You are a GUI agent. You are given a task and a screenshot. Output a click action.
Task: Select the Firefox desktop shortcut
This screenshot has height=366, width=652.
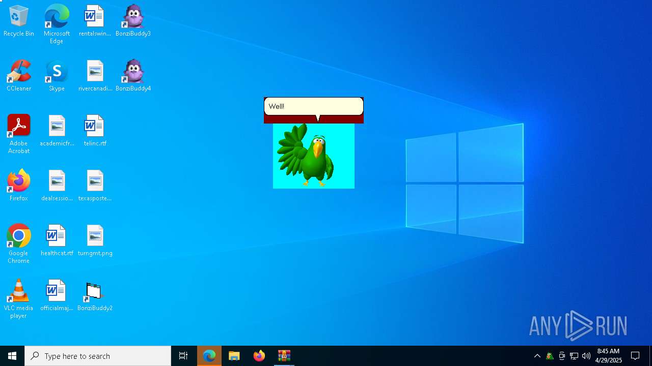pos(19,186)
